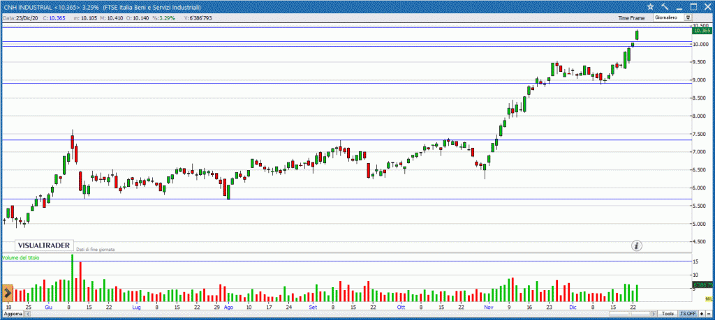715x320 pixels.
Task: Click the 7.500 price axis label
Action: point(699,134)
